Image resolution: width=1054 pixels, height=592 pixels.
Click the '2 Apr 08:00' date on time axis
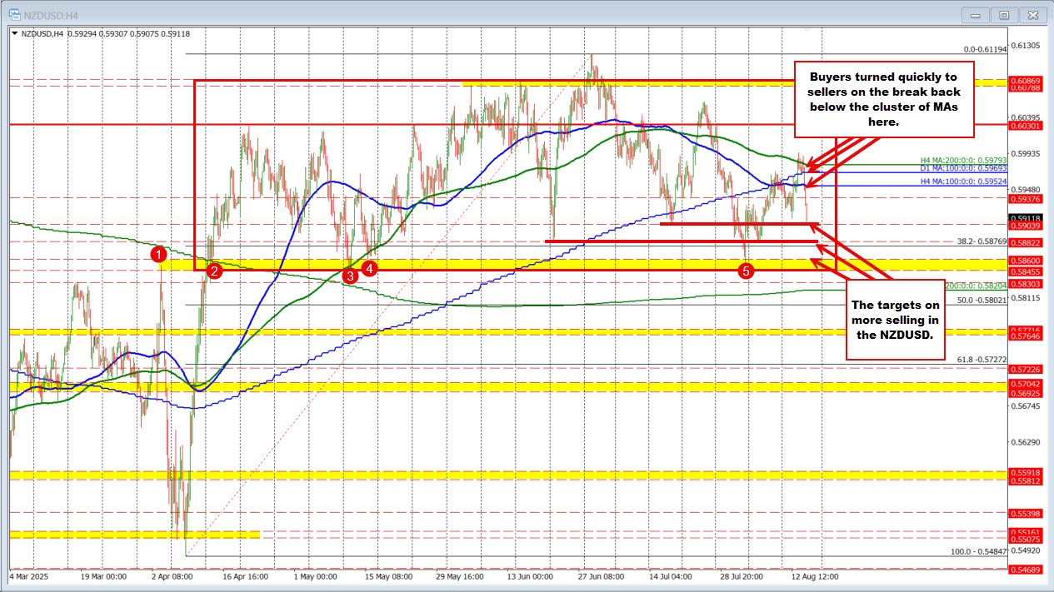tap(171, 575)
